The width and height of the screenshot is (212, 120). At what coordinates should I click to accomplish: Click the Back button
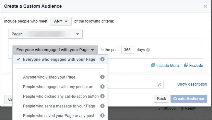(x=161, y=99)
